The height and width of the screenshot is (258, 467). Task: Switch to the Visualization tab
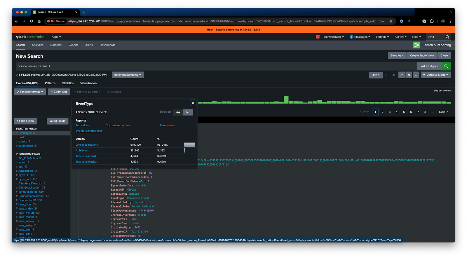pos(88,83)
